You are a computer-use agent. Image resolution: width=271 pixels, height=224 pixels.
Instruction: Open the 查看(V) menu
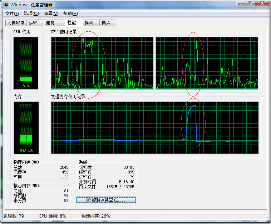tap(51, 14)
